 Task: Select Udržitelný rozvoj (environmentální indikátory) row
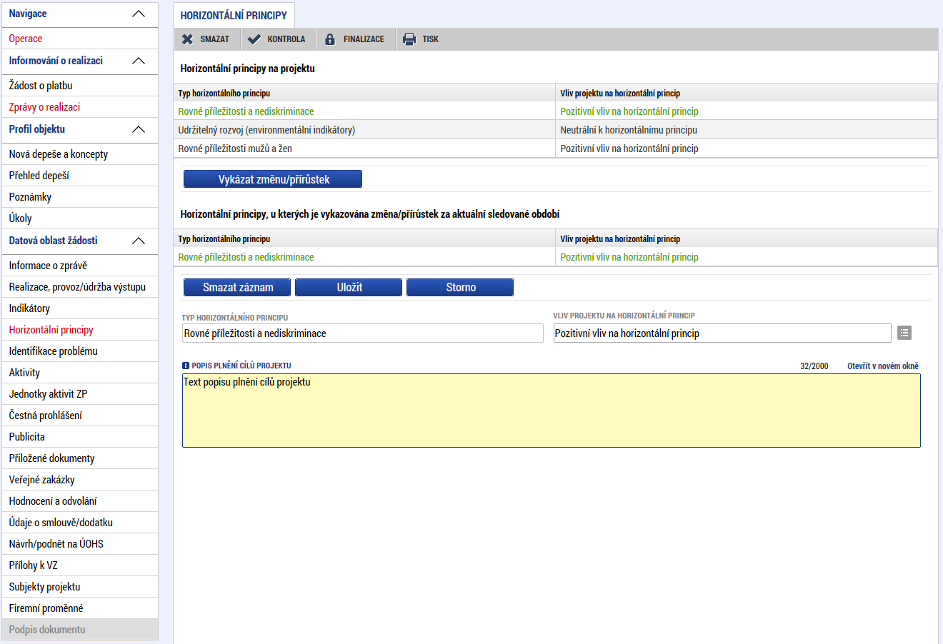555,130
